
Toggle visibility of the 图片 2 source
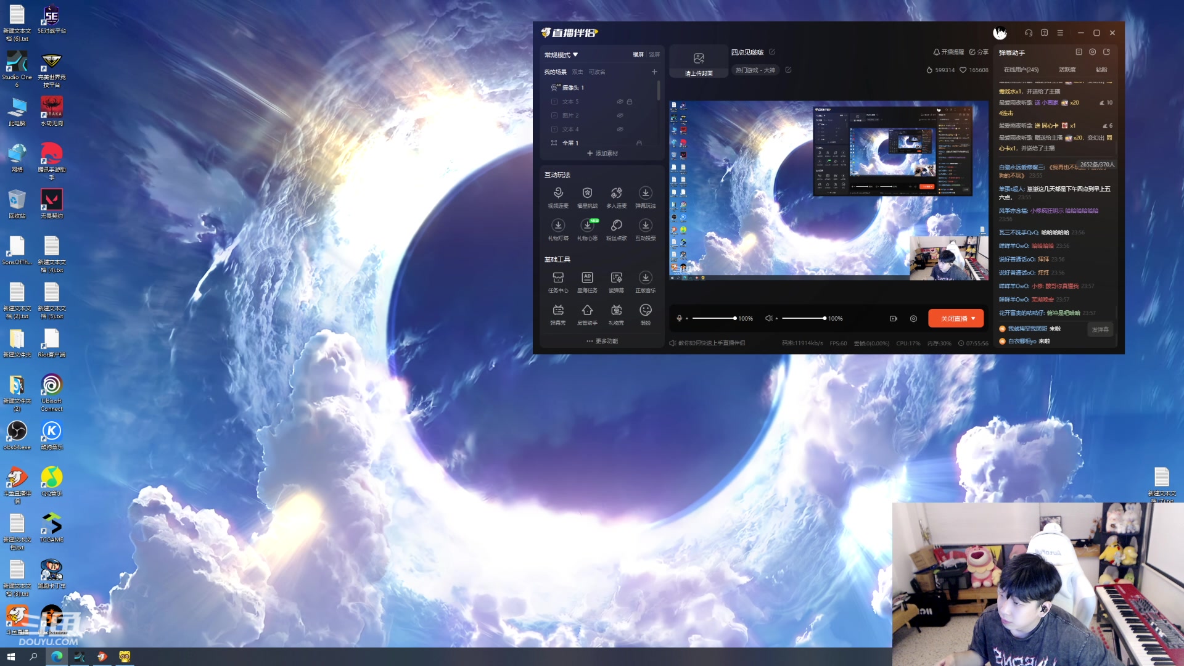coord(620,115)
